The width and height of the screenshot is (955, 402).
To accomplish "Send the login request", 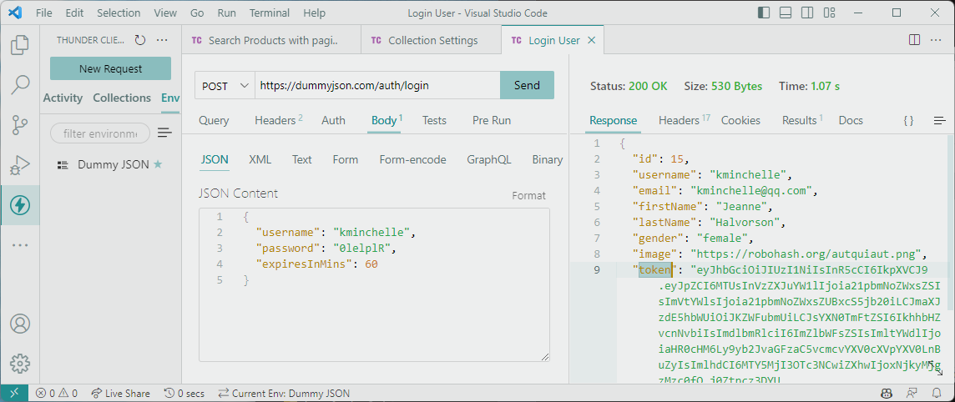I will (527, 86).
